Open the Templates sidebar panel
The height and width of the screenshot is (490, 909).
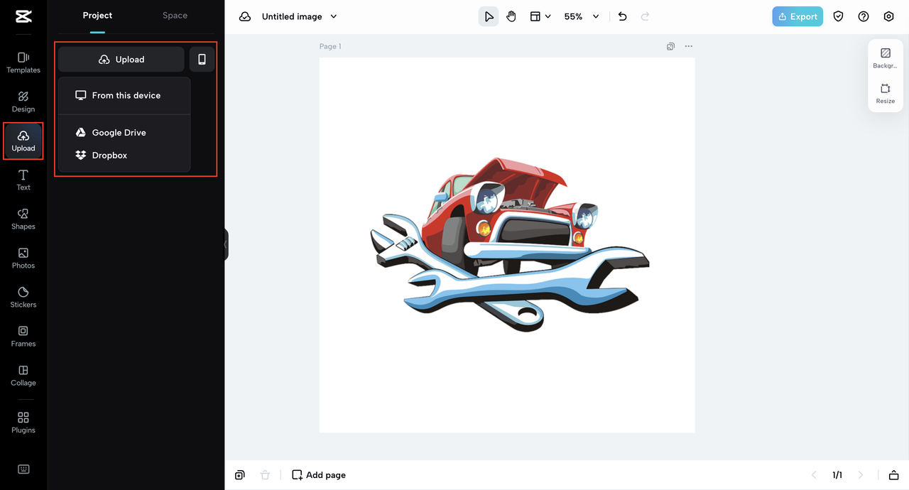[23, 62]
